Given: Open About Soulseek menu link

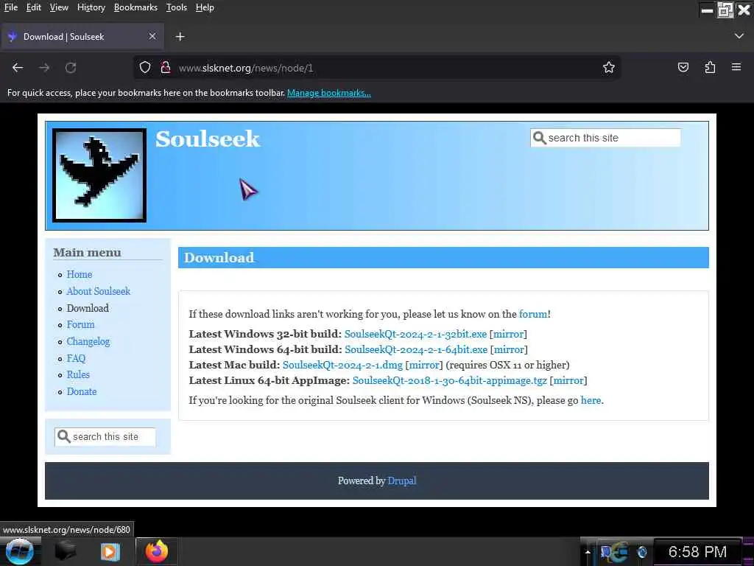Looking at the screenshot, I should click(98, 291).
